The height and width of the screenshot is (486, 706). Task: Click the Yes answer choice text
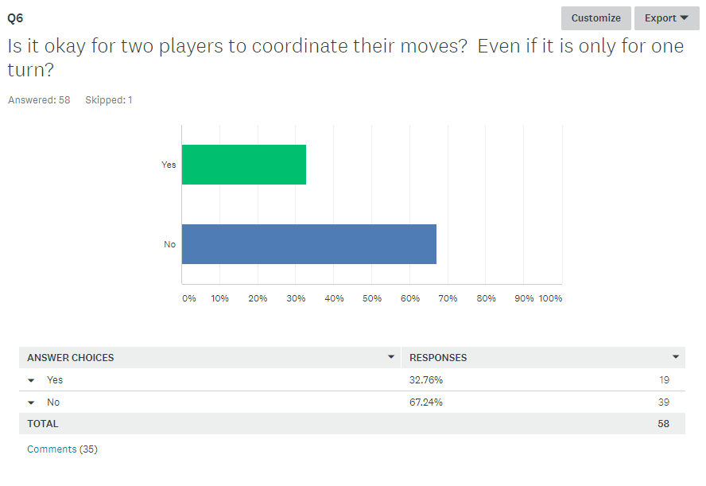(x=55, y=380)
